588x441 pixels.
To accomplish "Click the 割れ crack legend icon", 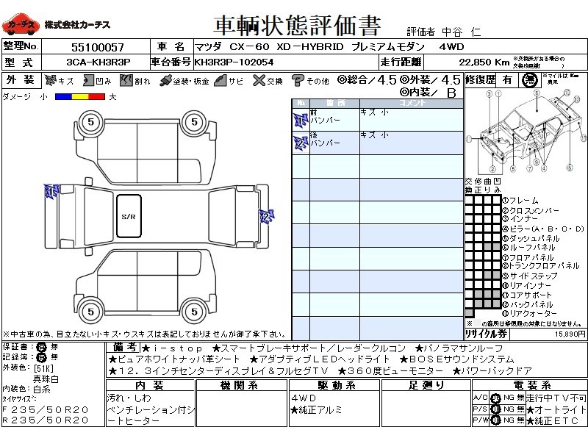I will [126, 80].
